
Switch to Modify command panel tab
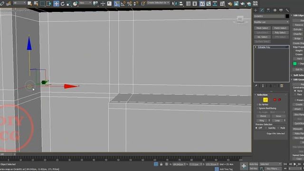(x=262, y=10)
